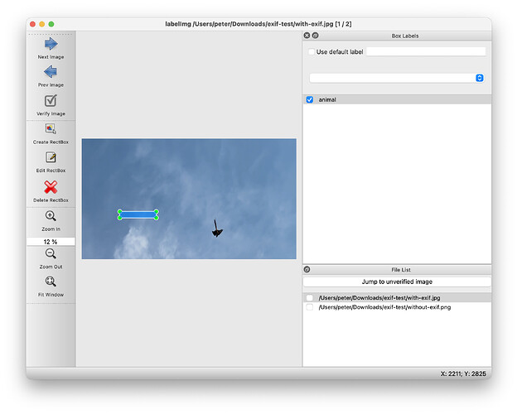Click the default label text field
Viewport: 517px width, 414px height.
coord(426,51)
